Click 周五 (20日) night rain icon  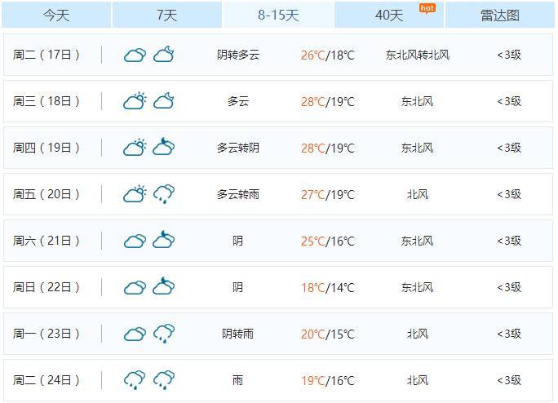click(x=164, y=194)
